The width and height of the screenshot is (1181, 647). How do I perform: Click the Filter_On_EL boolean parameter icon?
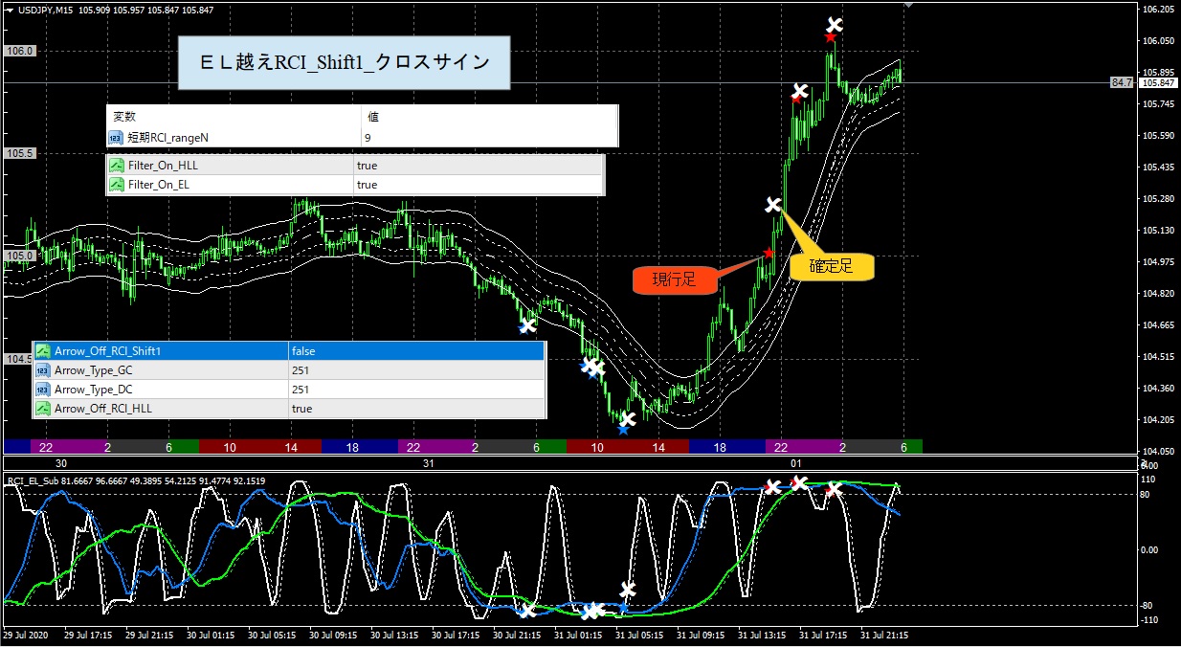click(117, 185)
